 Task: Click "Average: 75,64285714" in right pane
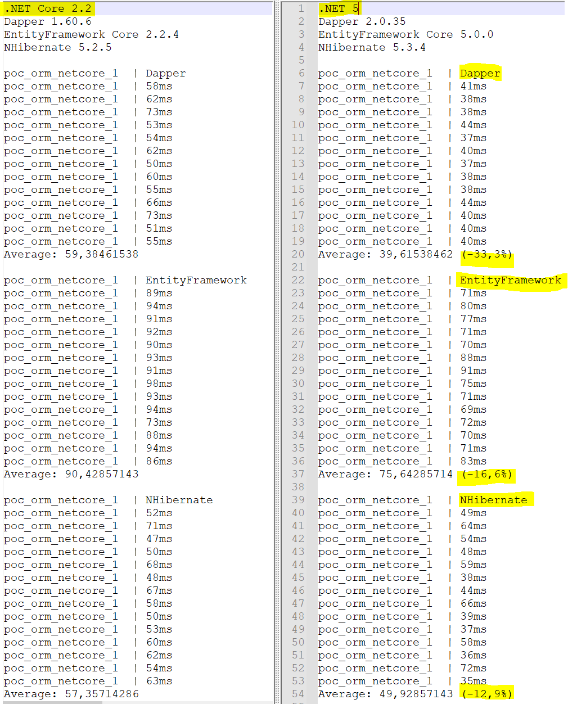386,474
